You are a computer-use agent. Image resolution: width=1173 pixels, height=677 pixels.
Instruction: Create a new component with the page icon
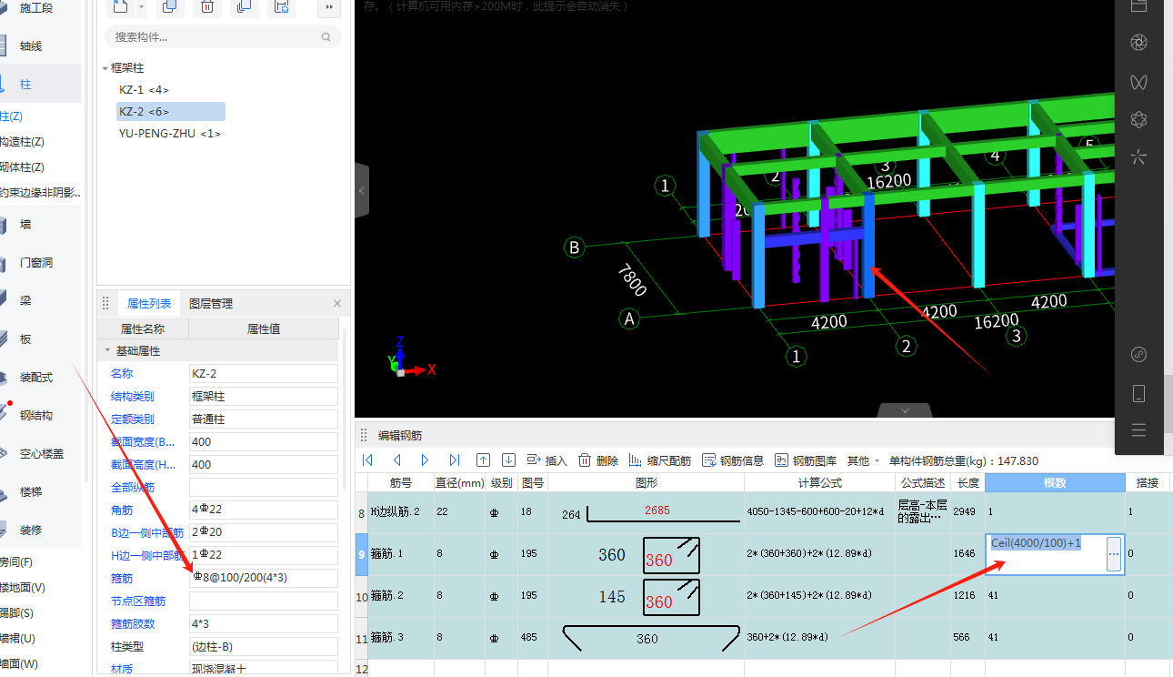(x=121, y=7)
